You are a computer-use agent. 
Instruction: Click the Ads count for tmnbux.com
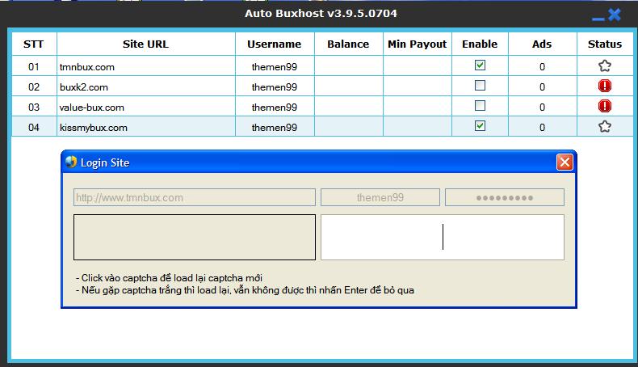coord(542,66)
